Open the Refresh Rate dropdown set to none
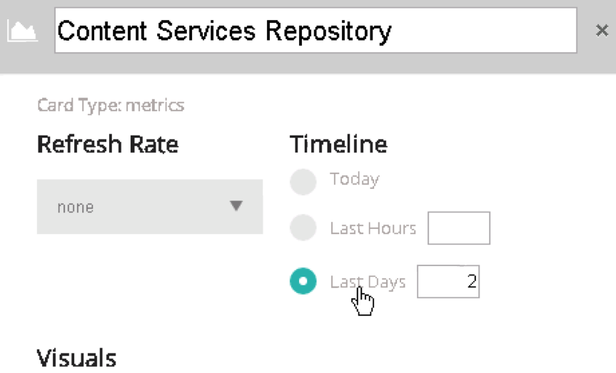Viewport: 616px width, 373px height. pos(150,207)
